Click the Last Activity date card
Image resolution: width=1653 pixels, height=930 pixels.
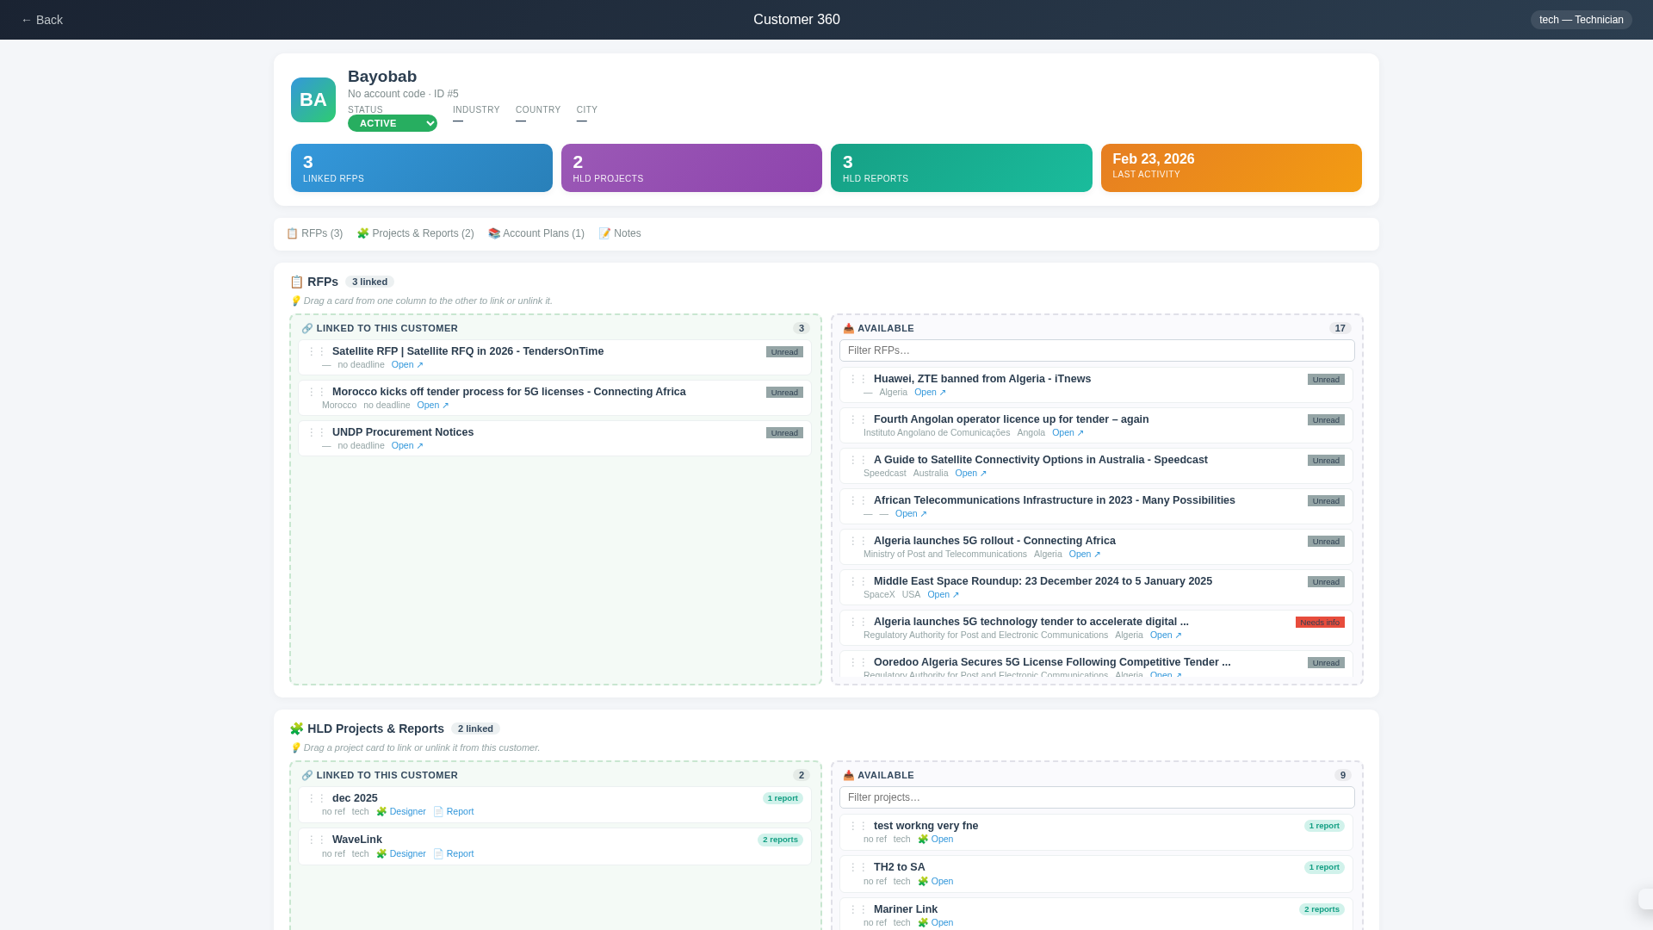coord(1231,168)
